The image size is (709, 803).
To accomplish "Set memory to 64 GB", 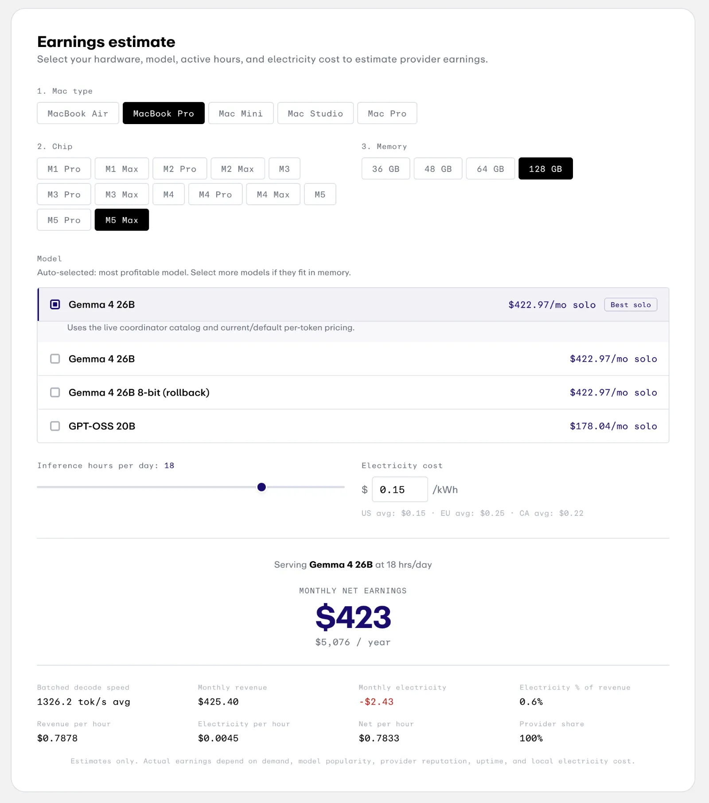I will tap(490, 169).
